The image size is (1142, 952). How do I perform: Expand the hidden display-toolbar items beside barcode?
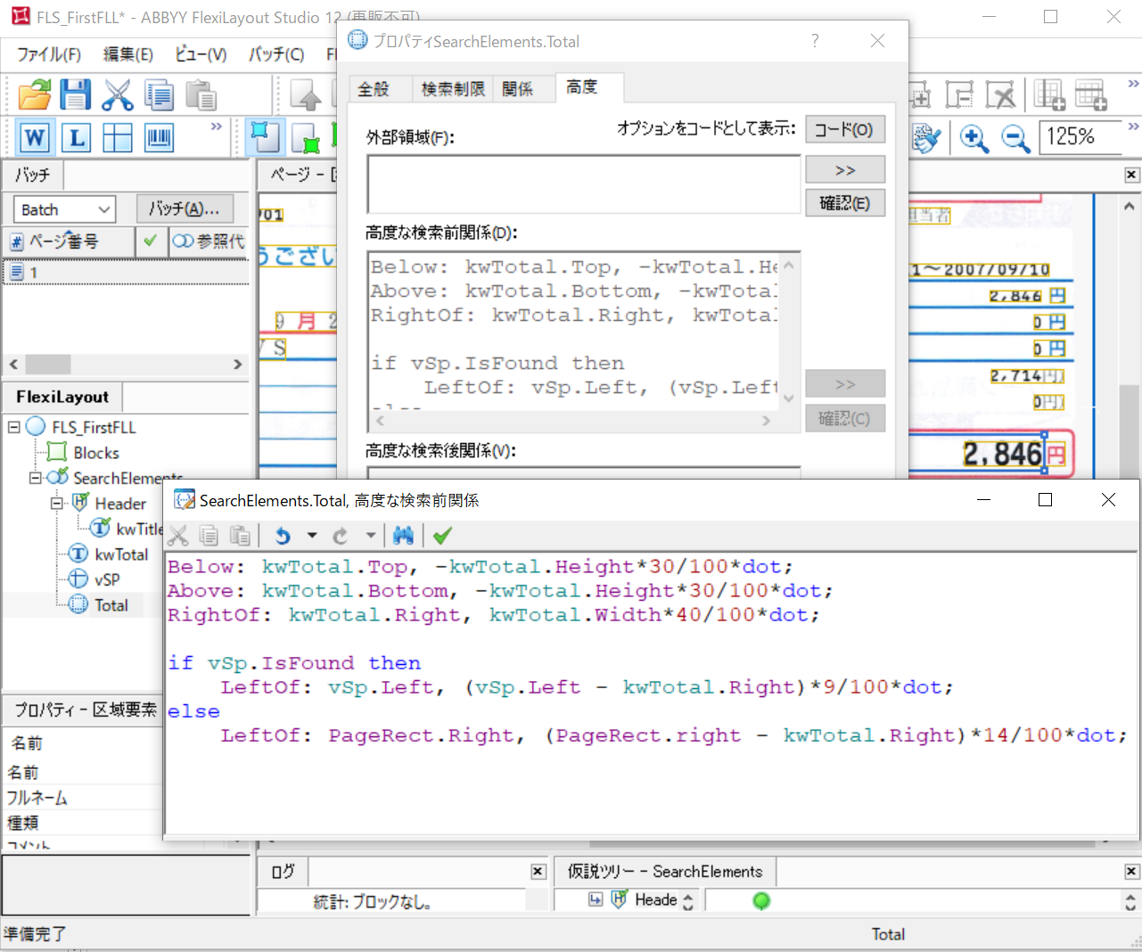[216, 127]
